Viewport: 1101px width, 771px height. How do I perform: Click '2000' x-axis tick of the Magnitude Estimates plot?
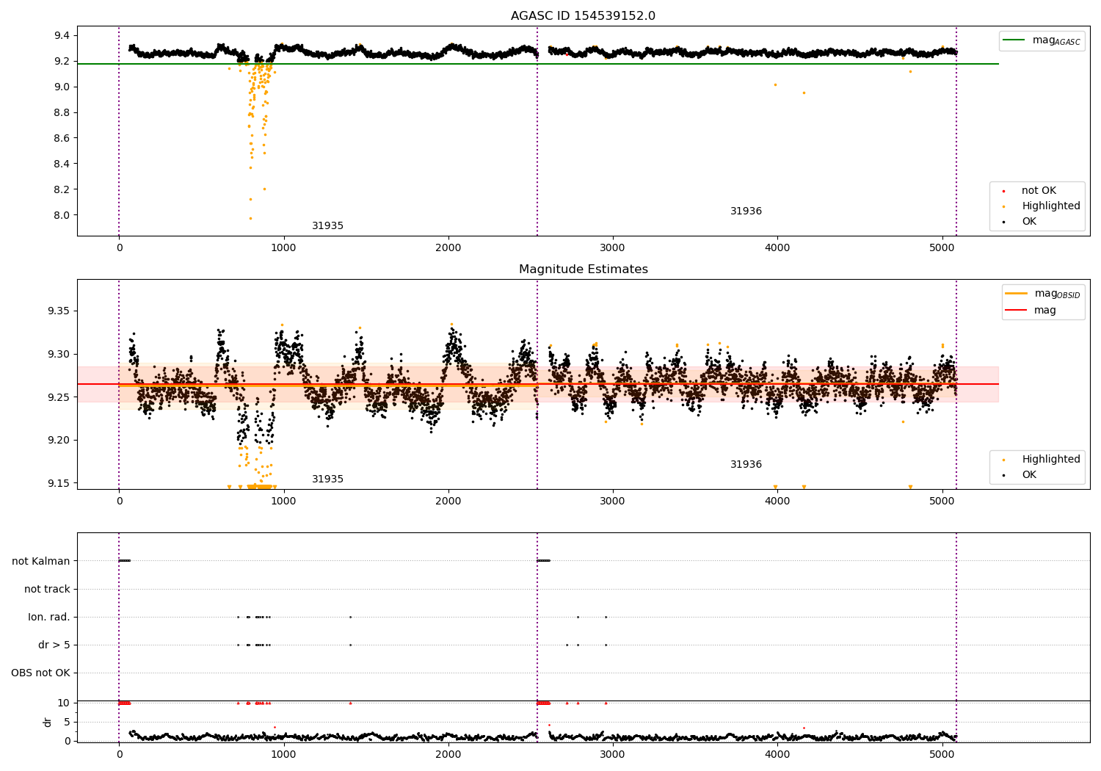coord(448,501)
